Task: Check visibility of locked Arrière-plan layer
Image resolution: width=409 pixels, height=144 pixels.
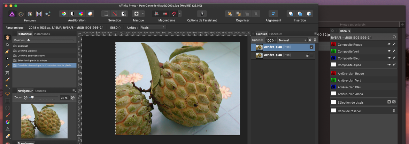Action: (x=312, y=55)
